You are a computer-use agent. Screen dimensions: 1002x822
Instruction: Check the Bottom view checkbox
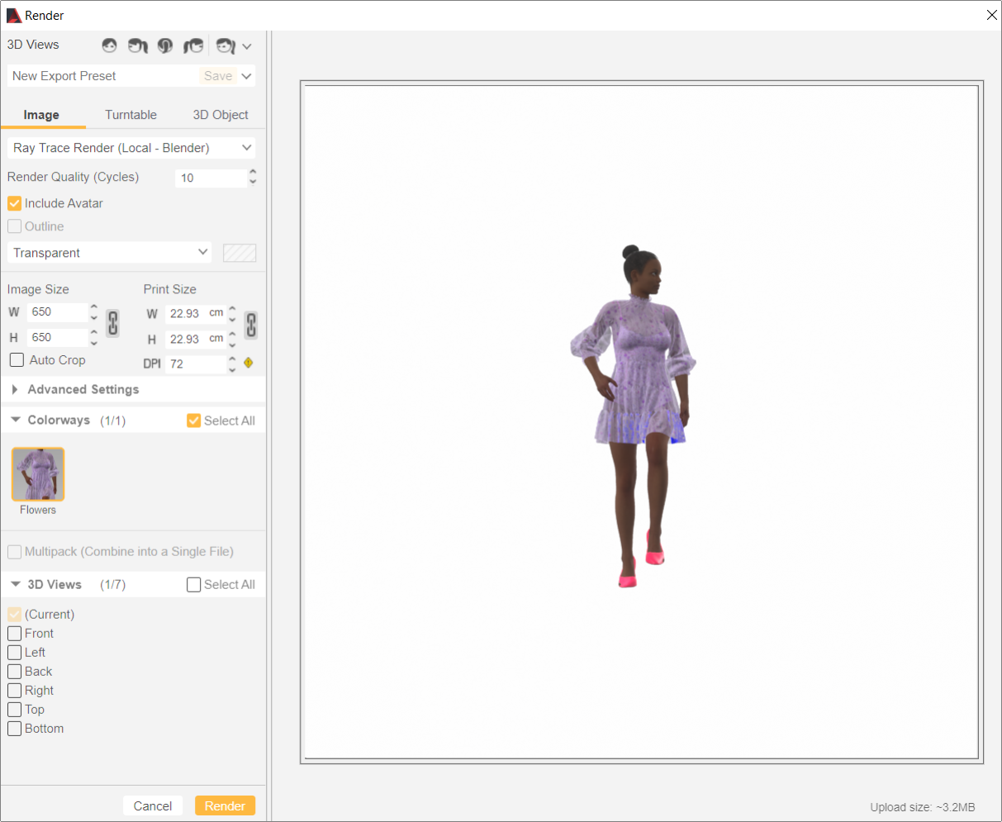coord(14,729)
